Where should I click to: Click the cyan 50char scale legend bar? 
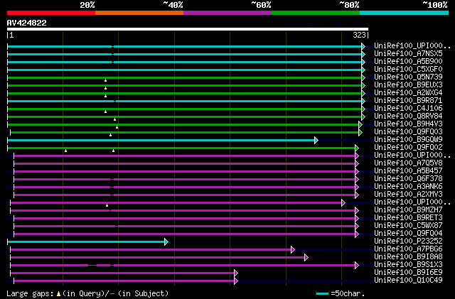(322, 294)
